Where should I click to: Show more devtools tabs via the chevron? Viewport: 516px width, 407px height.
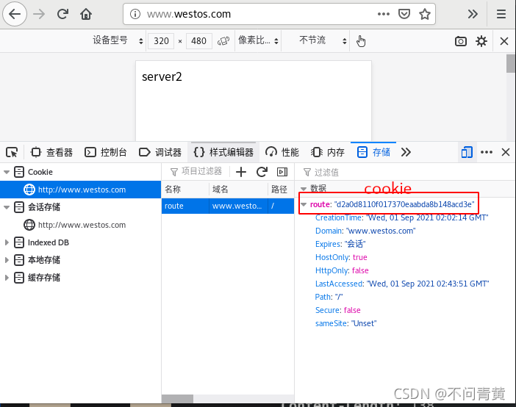pos(406,152)
